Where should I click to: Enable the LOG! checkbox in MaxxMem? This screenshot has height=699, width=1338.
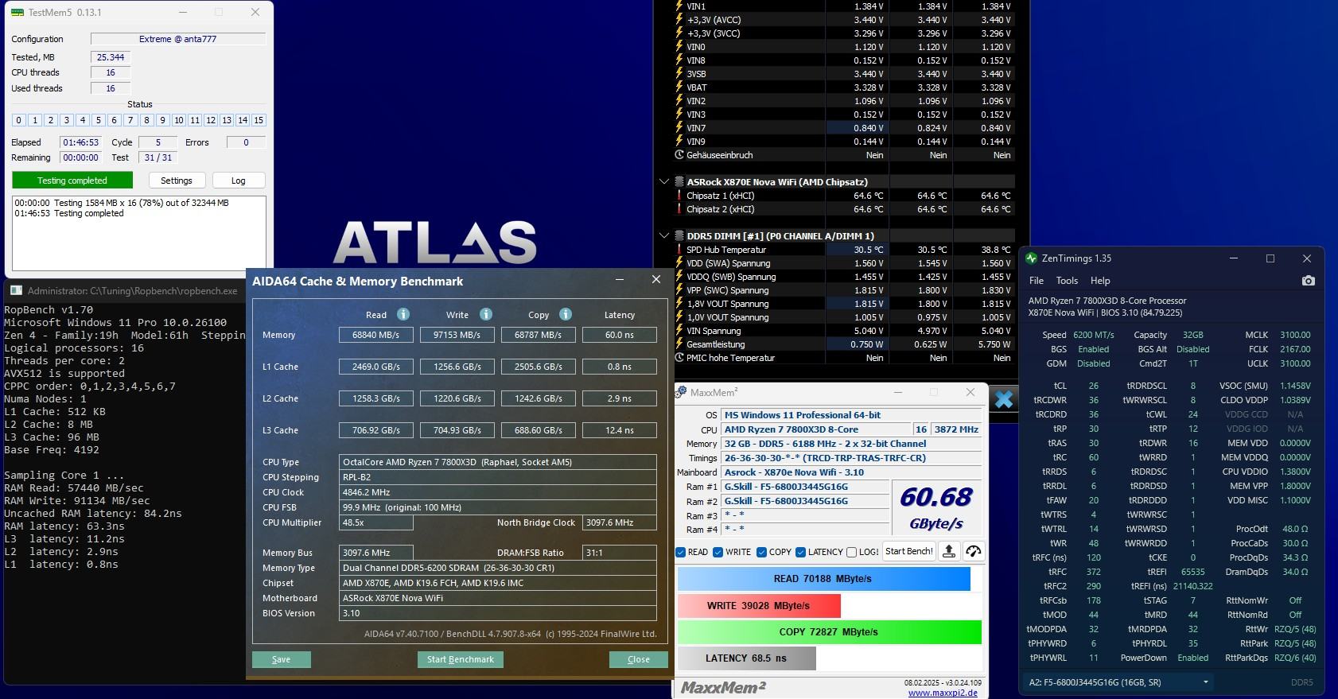(x=852, y=552)
